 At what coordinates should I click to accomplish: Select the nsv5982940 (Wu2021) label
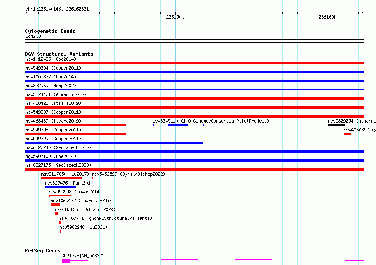point(83,227)
